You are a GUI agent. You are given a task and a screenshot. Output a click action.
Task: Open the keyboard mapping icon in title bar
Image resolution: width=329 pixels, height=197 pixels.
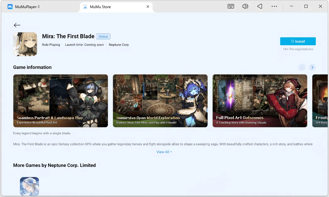pyautogui.click(x=231, y=7)
